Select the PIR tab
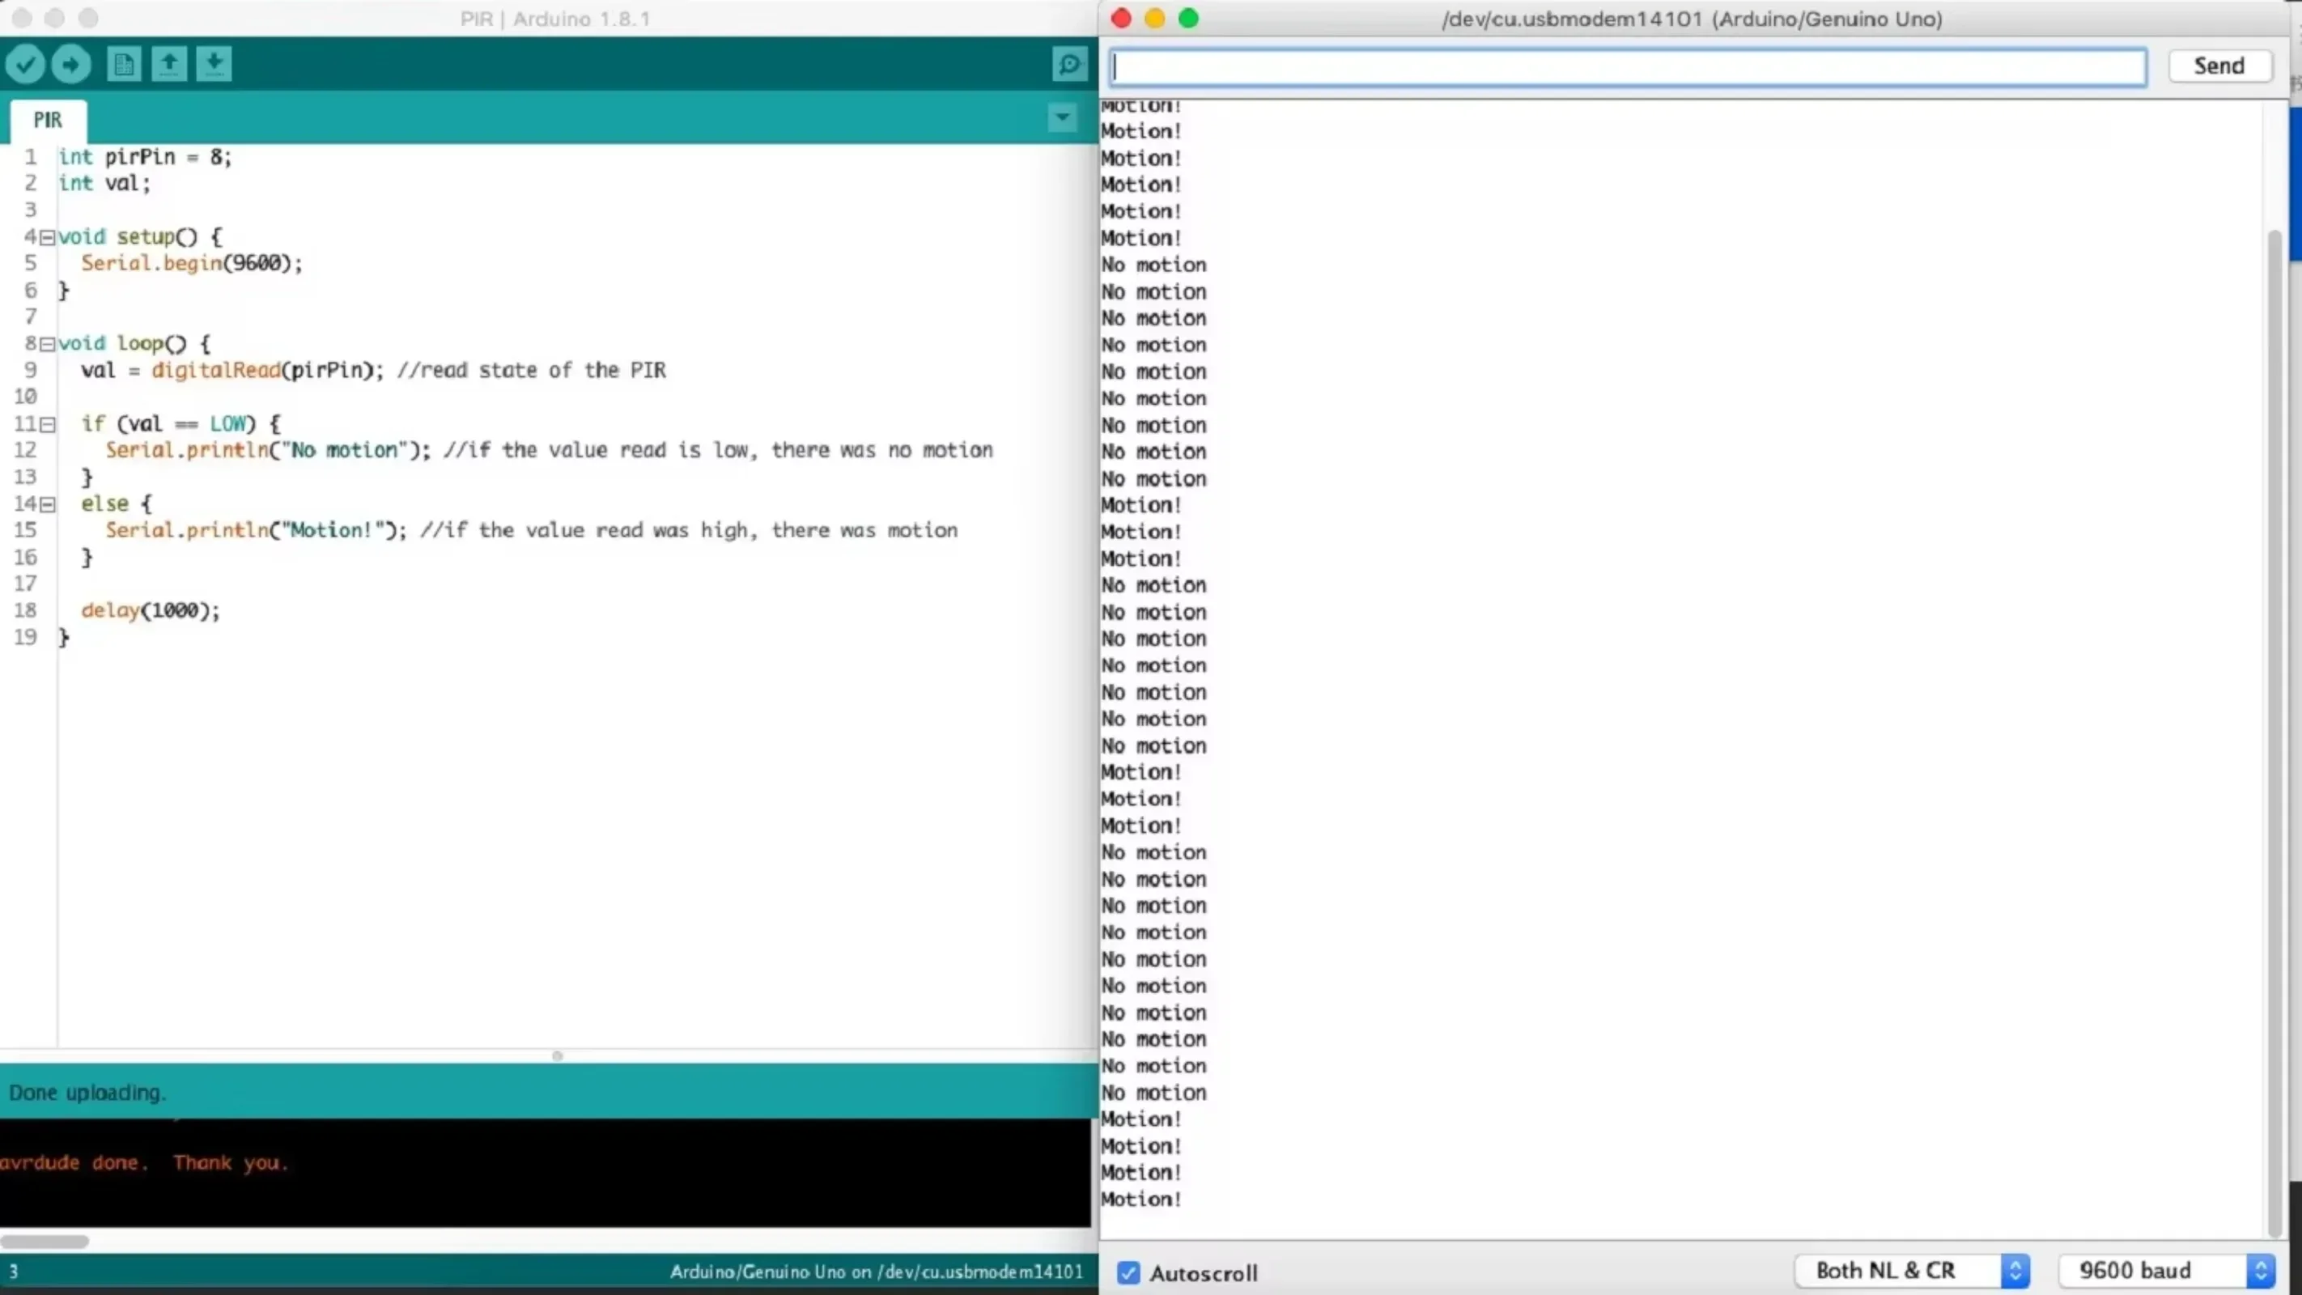The image size is (2302, 1295). [46, 119]
